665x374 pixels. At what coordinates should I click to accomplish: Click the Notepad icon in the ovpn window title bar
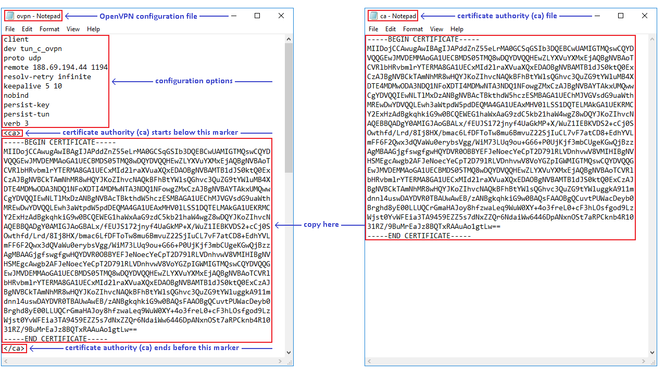9,16
